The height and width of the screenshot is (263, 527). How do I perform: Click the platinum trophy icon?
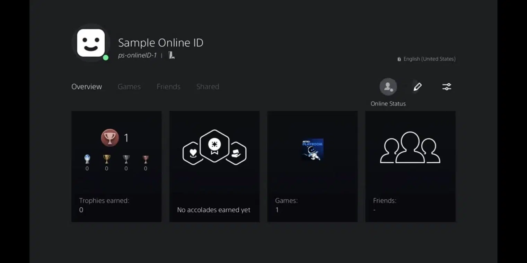pos(87,159)
